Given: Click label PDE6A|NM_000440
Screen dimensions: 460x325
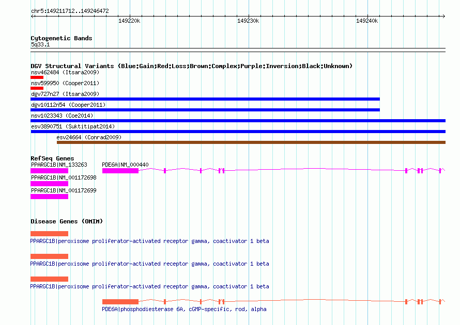Looking at the screenshot, I should (x=125, y=165).
